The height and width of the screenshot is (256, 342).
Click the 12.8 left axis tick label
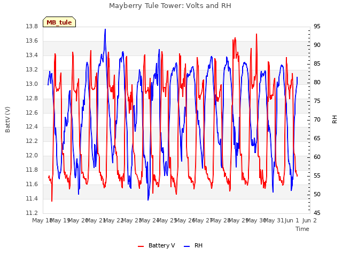(x=32, y=98)
